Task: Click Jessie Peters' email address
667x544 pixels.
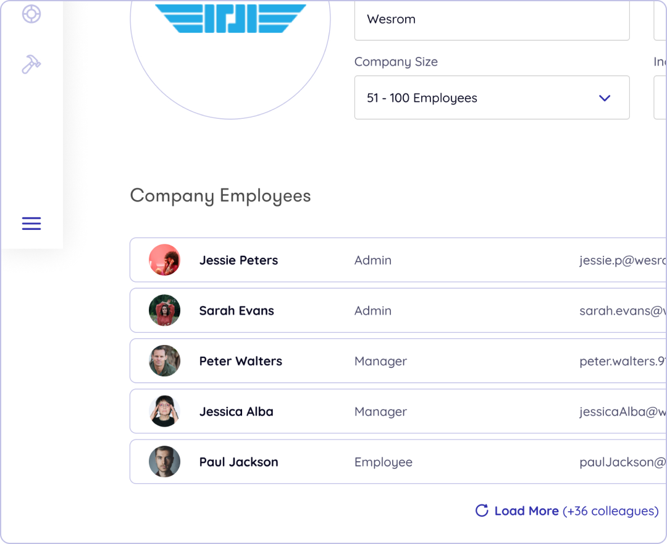Action: tap(623, 260)
